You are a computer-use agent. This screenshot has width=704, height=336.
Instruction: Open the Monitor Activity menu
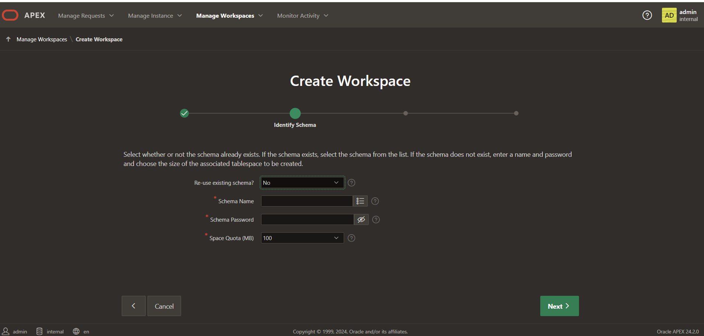coord(303,15)
